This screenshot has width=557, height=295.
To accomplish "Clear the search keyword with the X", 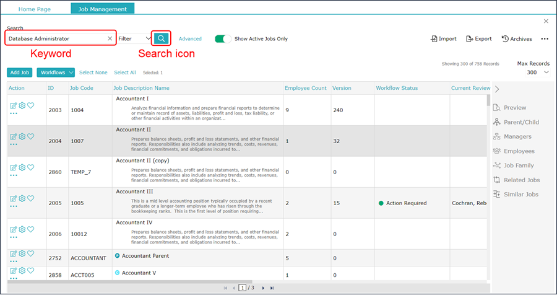I will (x=110, y=38).
